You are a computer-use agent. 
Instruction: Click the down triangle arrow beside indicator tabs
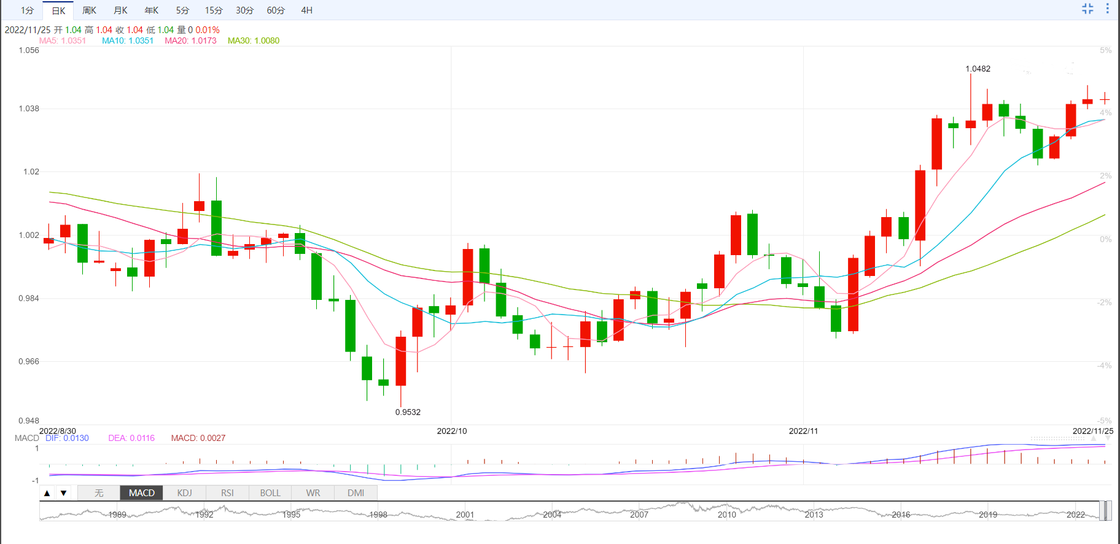coord(63,493)
